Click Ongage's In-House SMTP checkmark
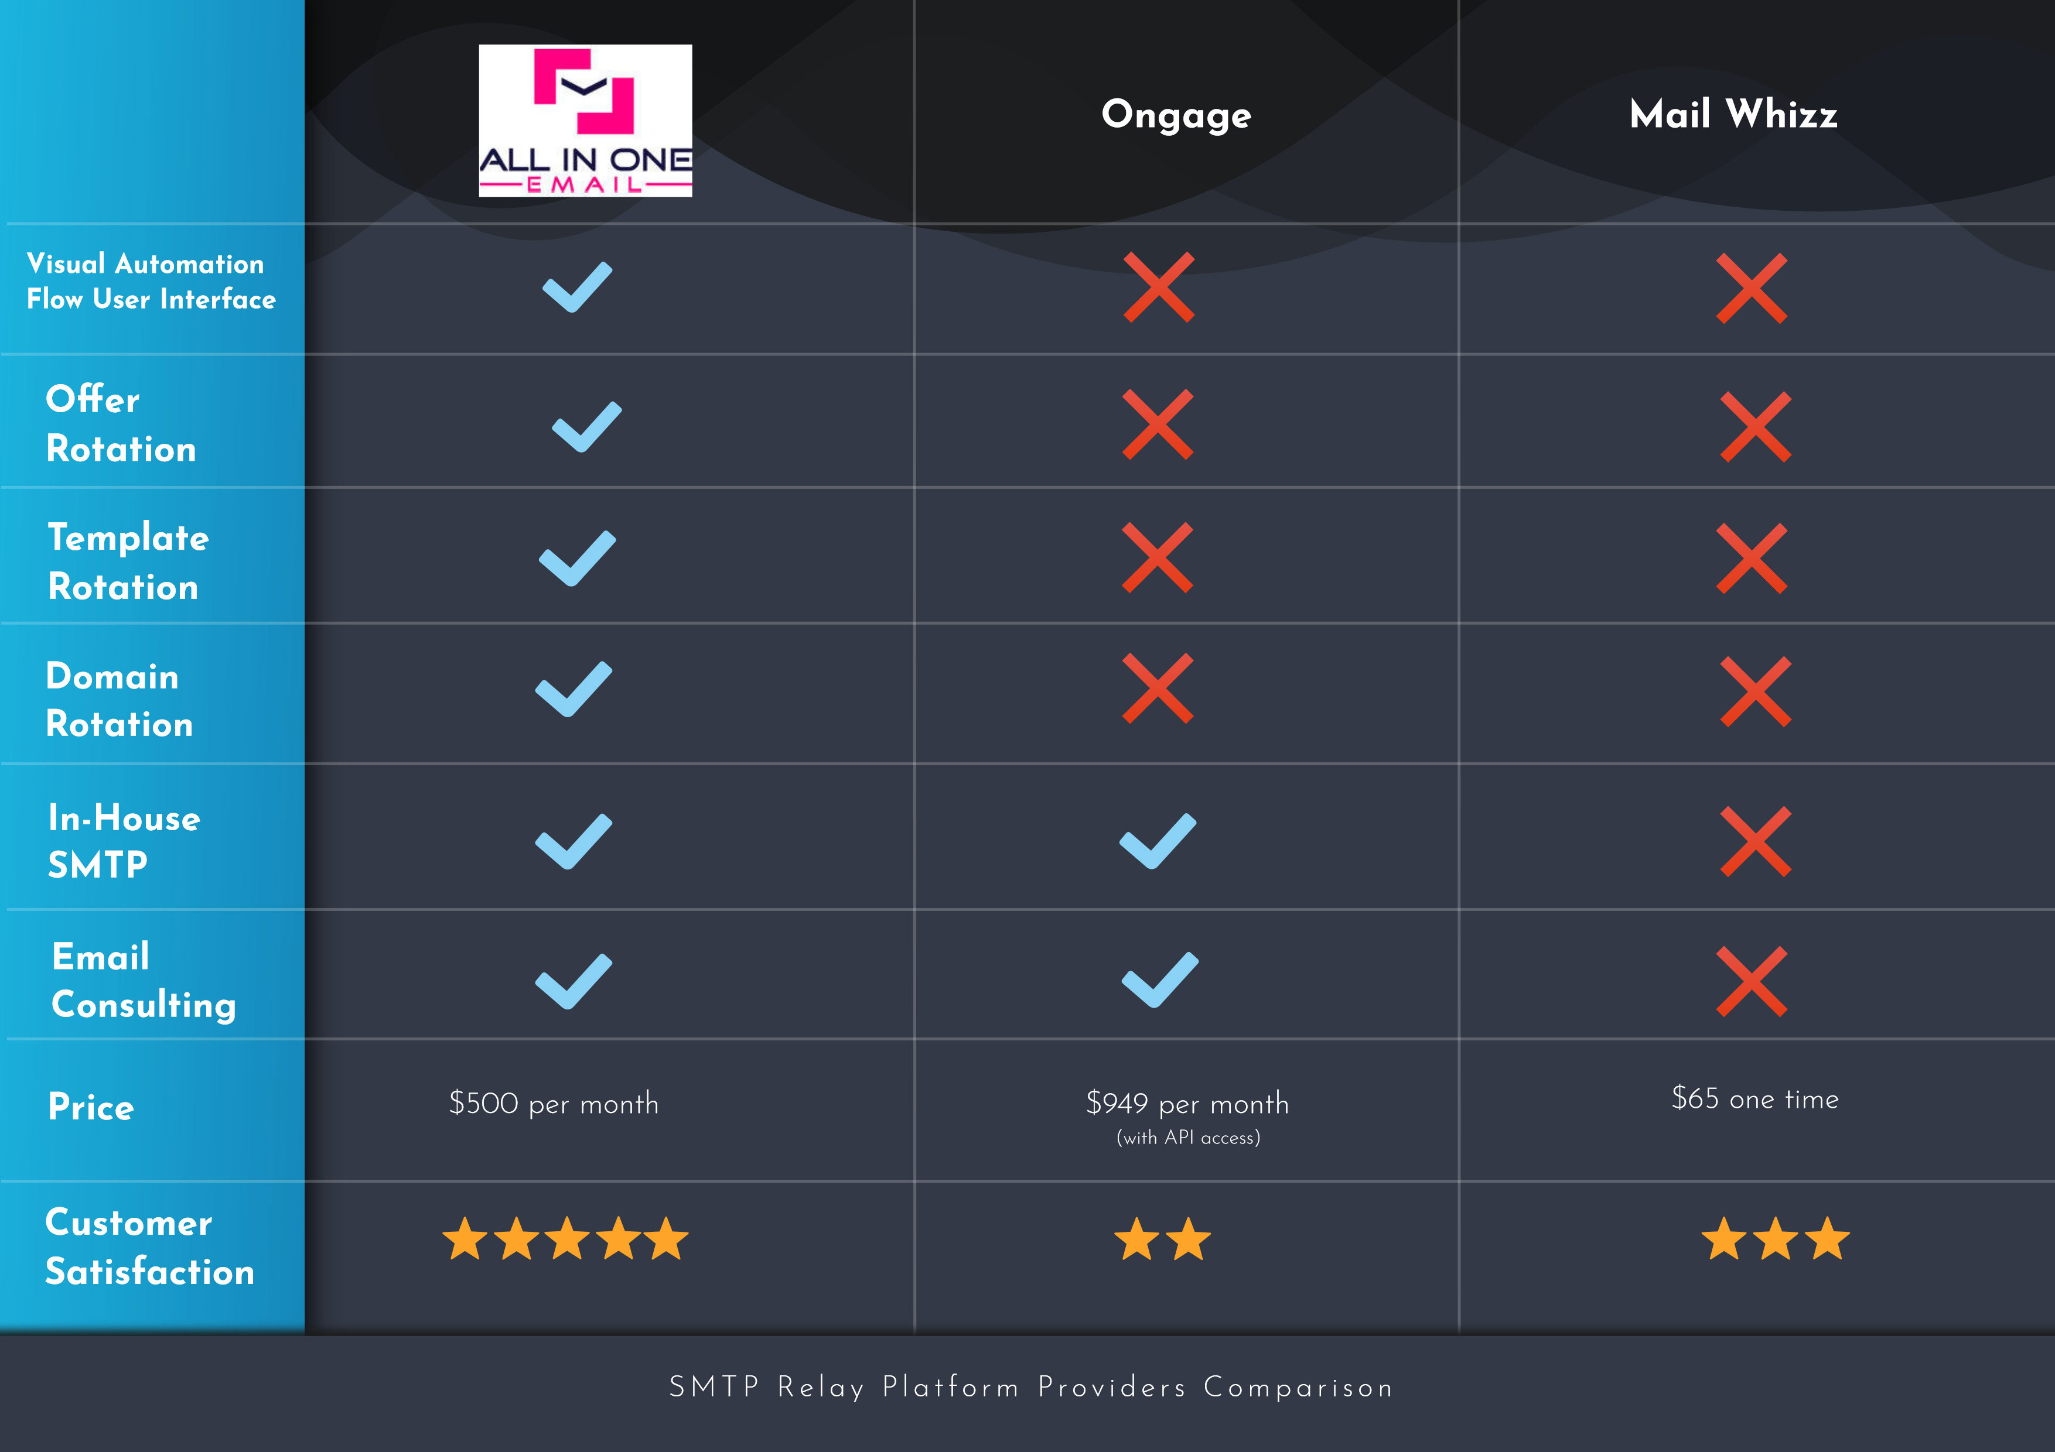Image resolution: width=2055 pixels, height=1452 pixels. click(1158, 841)
